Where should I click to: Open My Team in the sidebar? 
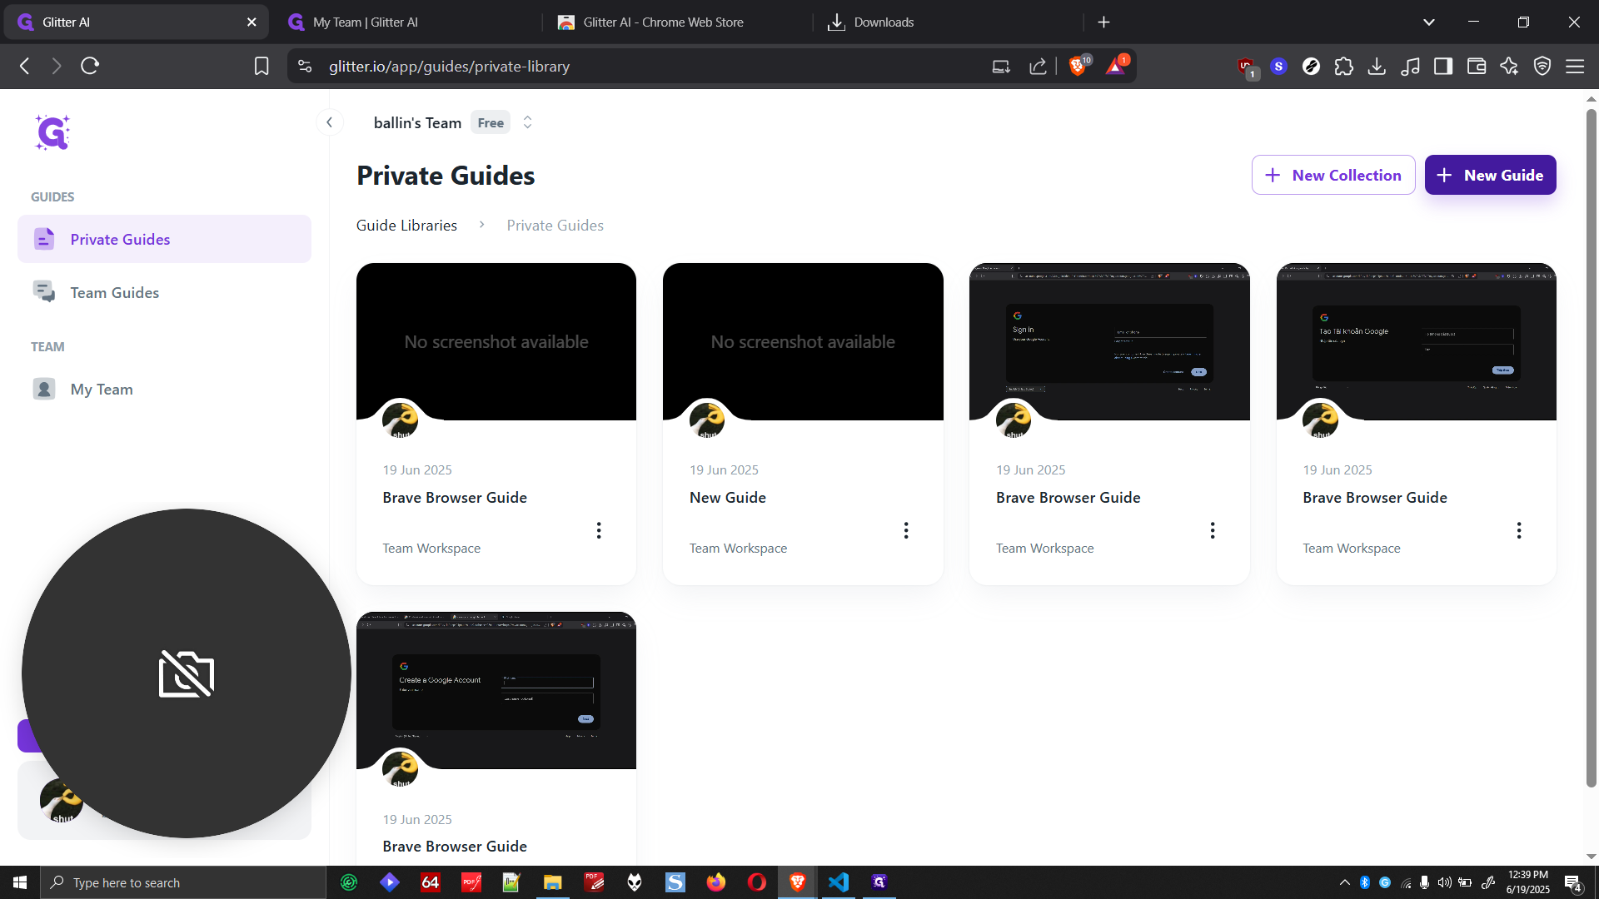click(x=164, y=389)
